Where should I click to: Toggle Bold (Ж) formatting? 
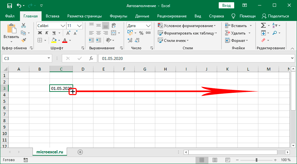(40, 33)
